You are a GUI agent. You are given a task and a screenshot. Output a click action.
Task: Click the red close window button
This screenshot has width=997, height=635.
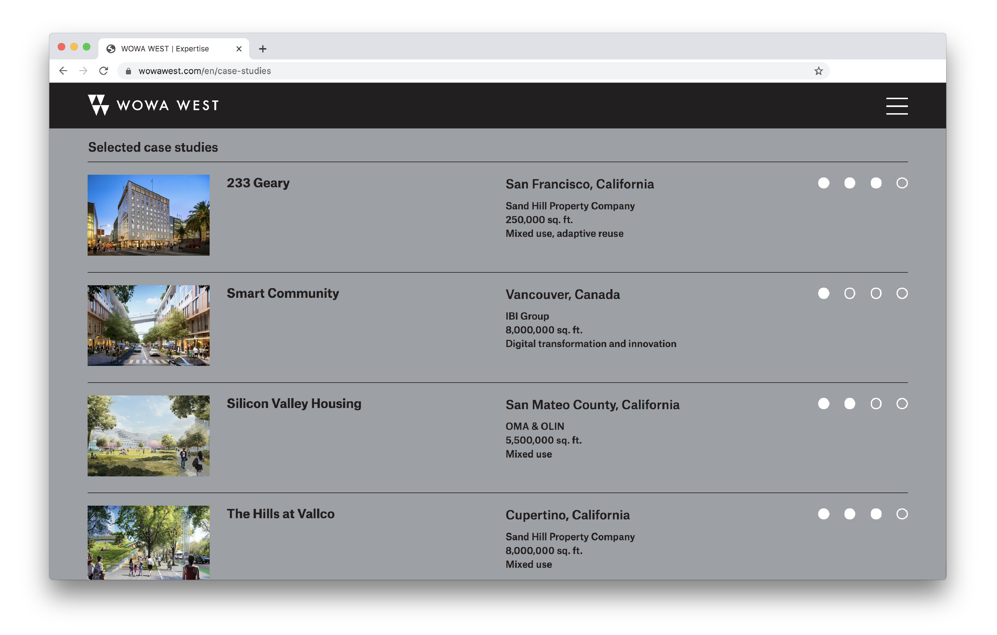click(x=61, y=47)
